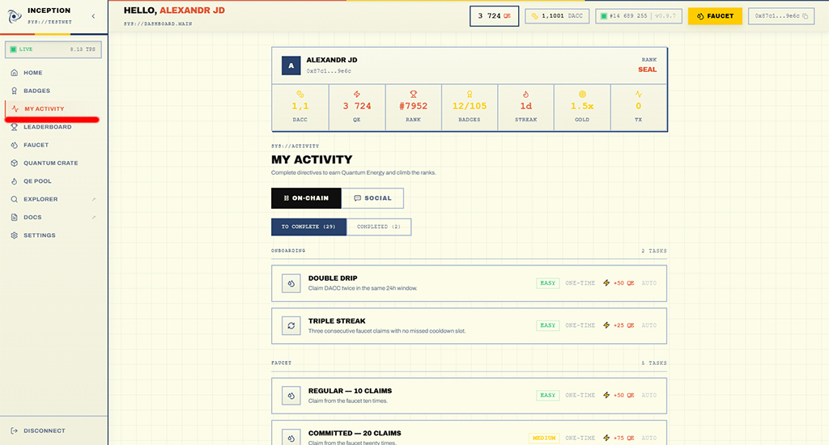The image size is (829, 445).
Task: Open Settings from the sidebar
Action: 39,235
